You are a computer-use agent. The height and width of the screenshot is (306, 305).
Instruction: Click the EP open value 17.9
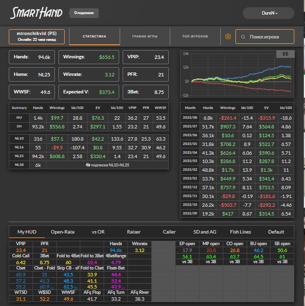(187, 250)
